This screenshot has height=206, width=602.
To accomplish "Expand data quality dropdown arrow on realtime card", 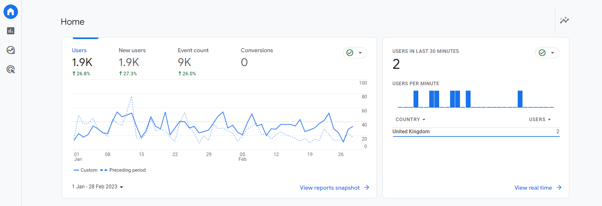I will (553, 53).
